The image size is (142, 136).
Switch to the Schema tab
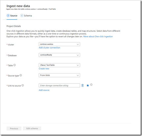click(x=26, y=16)
